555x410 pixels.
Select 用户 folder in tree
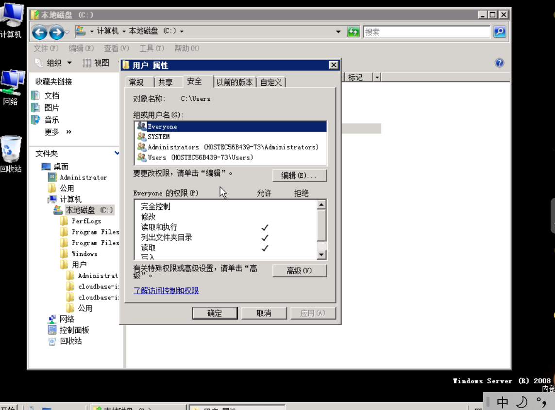(79, 265)
